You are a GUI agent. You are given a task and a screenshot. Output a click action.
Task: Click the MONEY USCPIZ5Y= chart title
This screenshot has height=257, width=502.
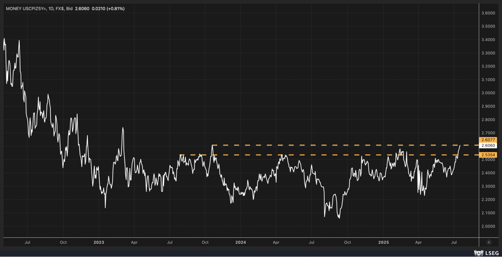pyautogui.click(x=26, y=9)
